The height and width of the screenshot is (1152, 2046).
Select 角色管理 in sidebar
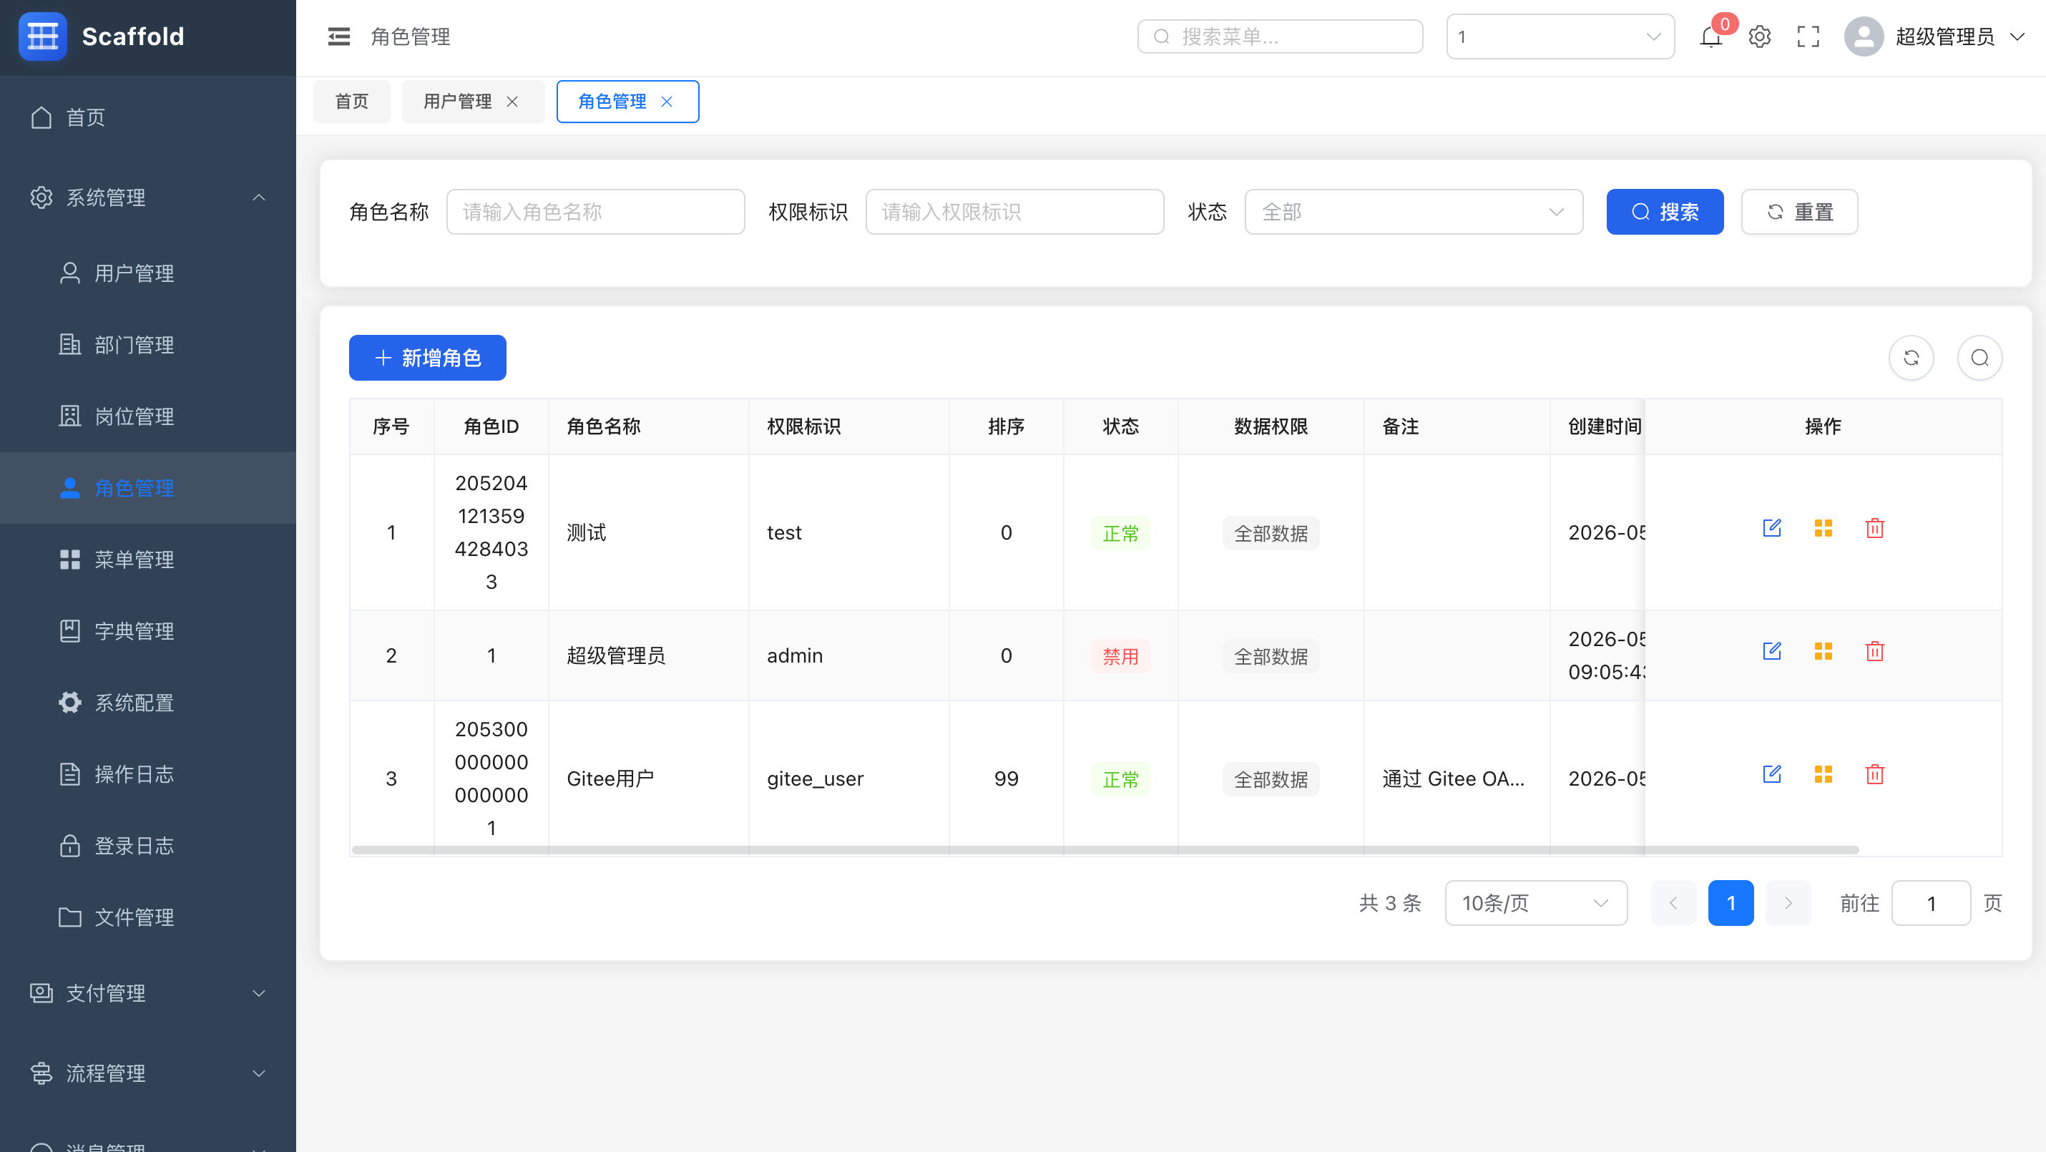(x=148, y=488)
